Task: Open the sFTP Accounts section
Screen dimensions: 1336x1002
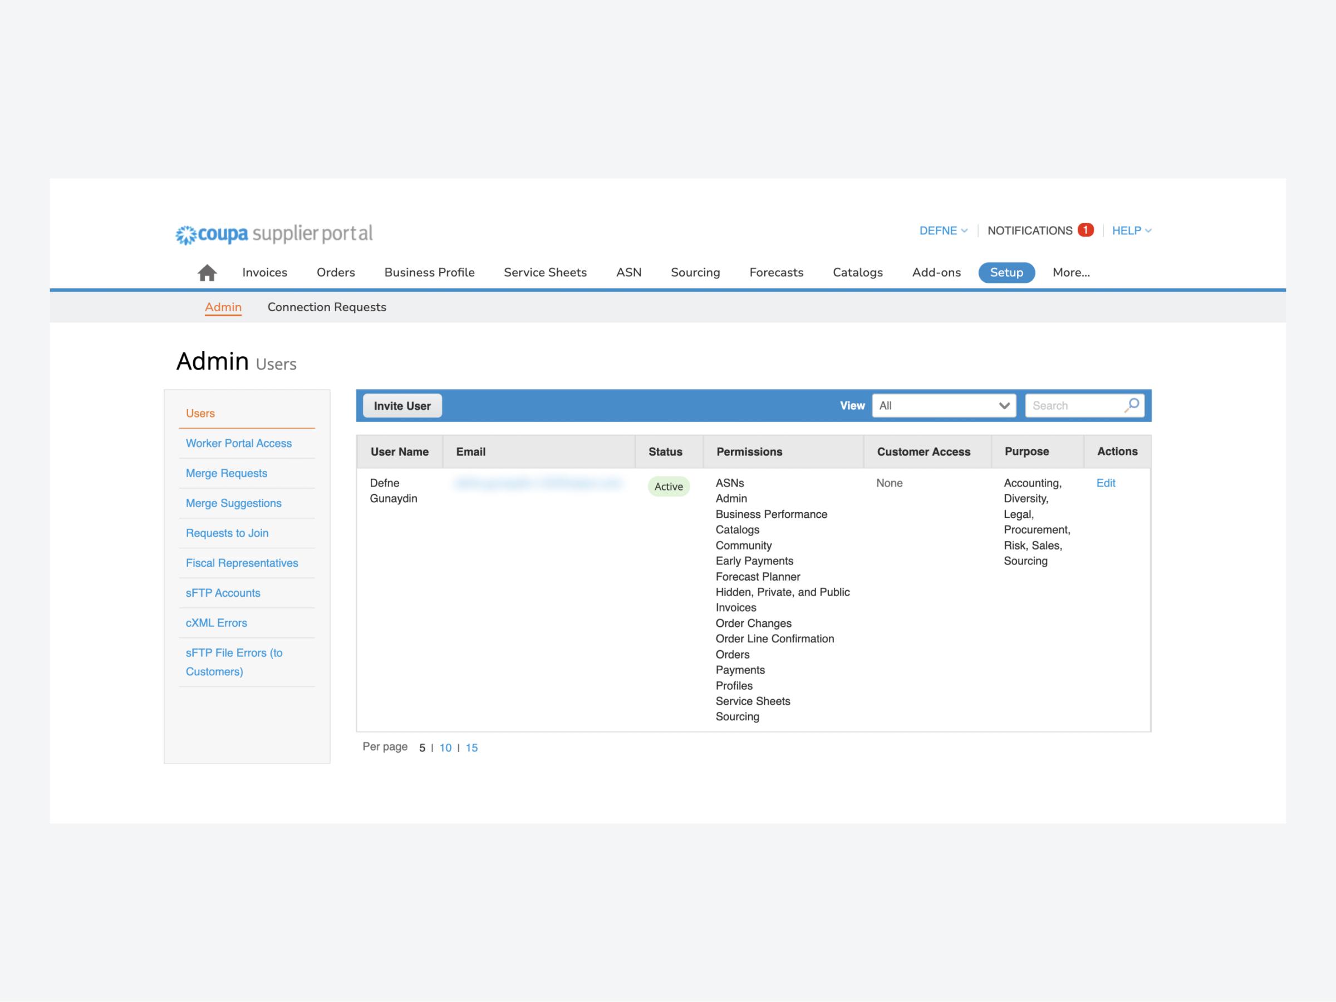Action: [x=223, y=592]
